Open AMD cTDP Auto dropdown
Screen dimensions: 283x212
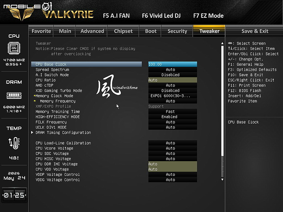173,85
